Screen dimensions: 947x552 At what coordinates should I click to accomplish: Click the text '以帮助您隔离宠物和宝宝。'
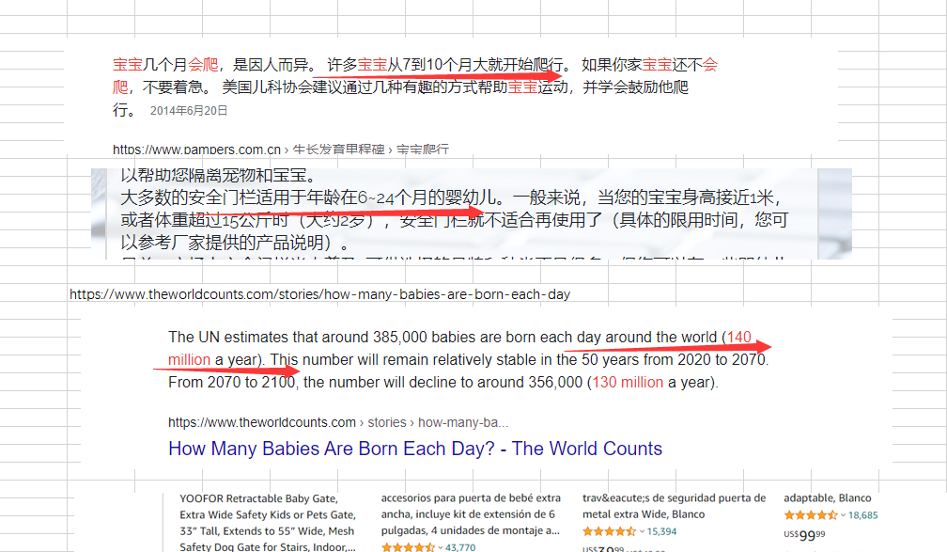tap(219, 175)
